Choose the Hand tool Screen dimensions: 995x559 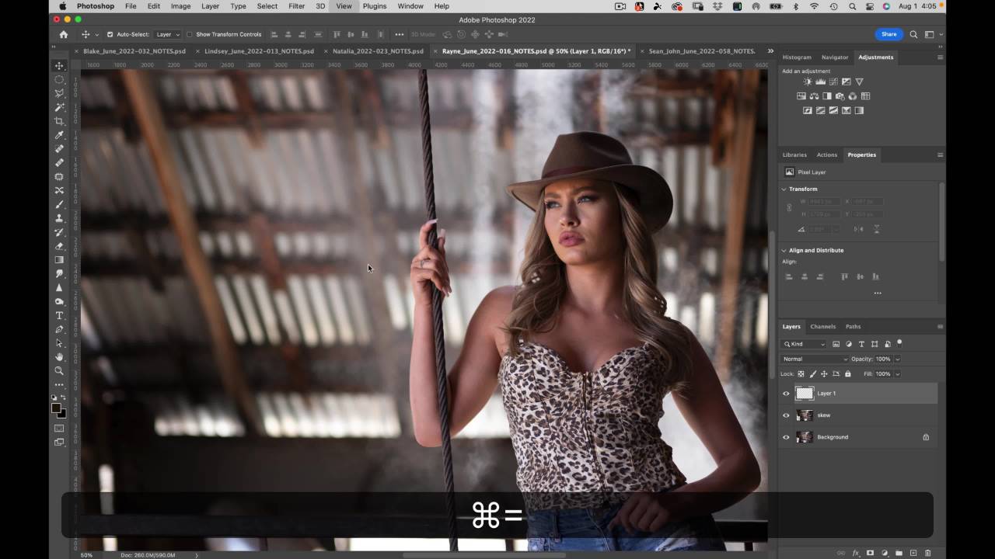pyautogui.click(x=59, y=357)
